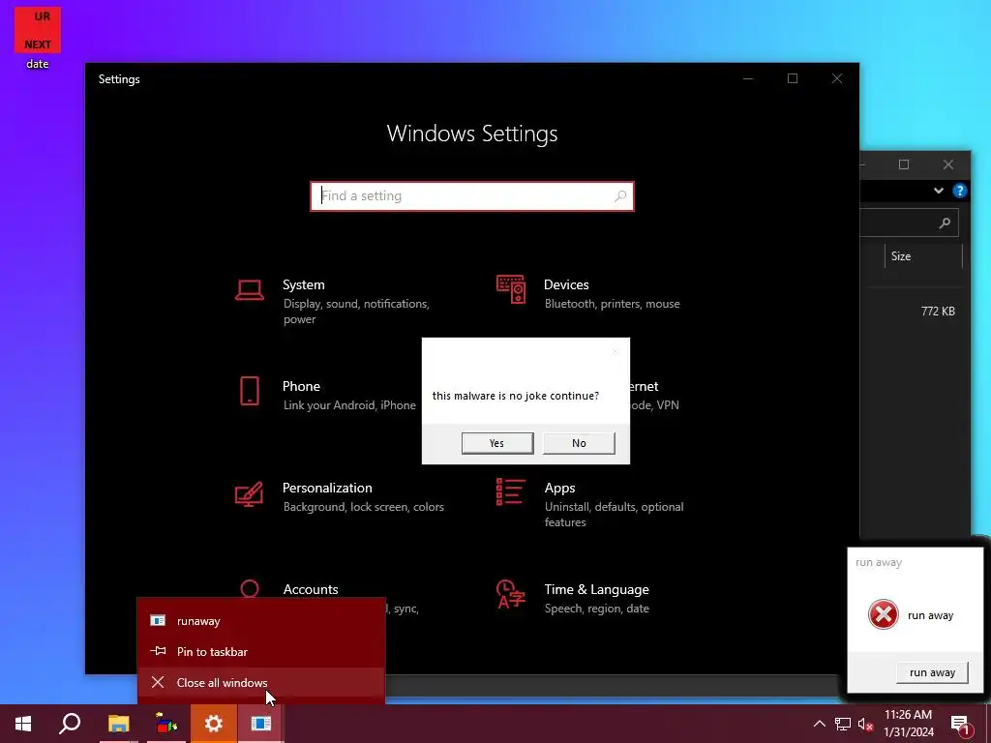The height and width of the screenshot is (743, 991).
Task: Open System settings title link
Action: 303,284
